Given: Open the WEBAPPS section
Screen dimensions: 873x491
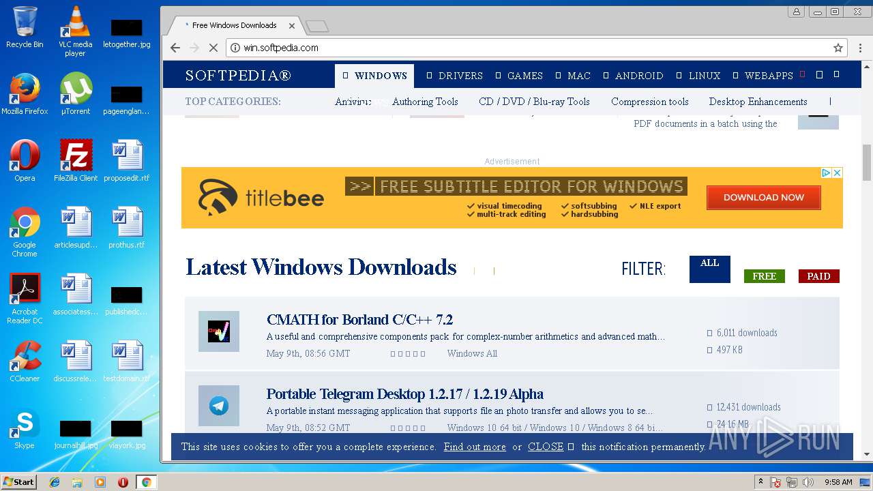Looking at the screenshot, I should pyautogui.click(x=763, y=76).
